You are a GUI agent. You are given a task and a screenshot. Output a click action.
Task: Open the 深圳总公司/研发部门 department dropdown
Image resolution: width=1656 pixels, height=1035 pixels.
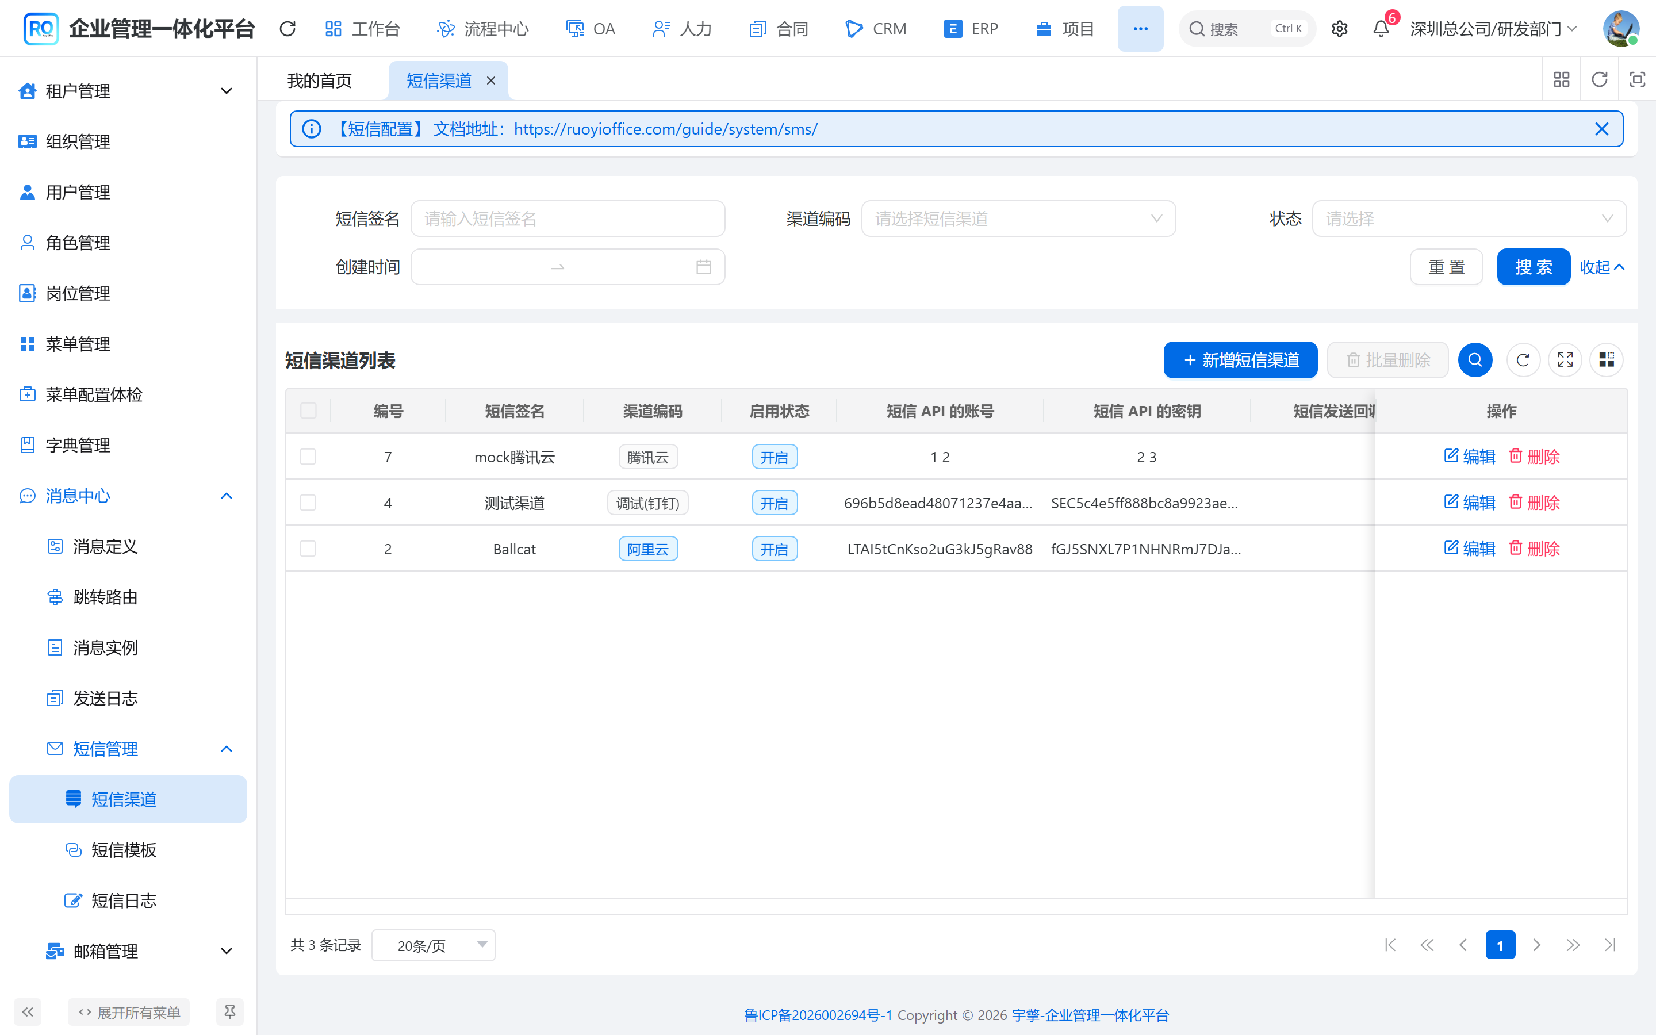pyautogui.click(x=1493, y=29)
